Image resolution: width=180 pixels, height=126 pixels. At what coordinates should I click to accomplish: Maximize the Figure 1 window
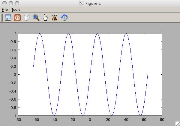[x=17, y=3]
